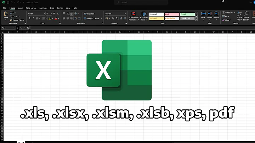Screen dimensions: 255x143
Task: Switch to the Data tab
Action: (x=52, y=8)
